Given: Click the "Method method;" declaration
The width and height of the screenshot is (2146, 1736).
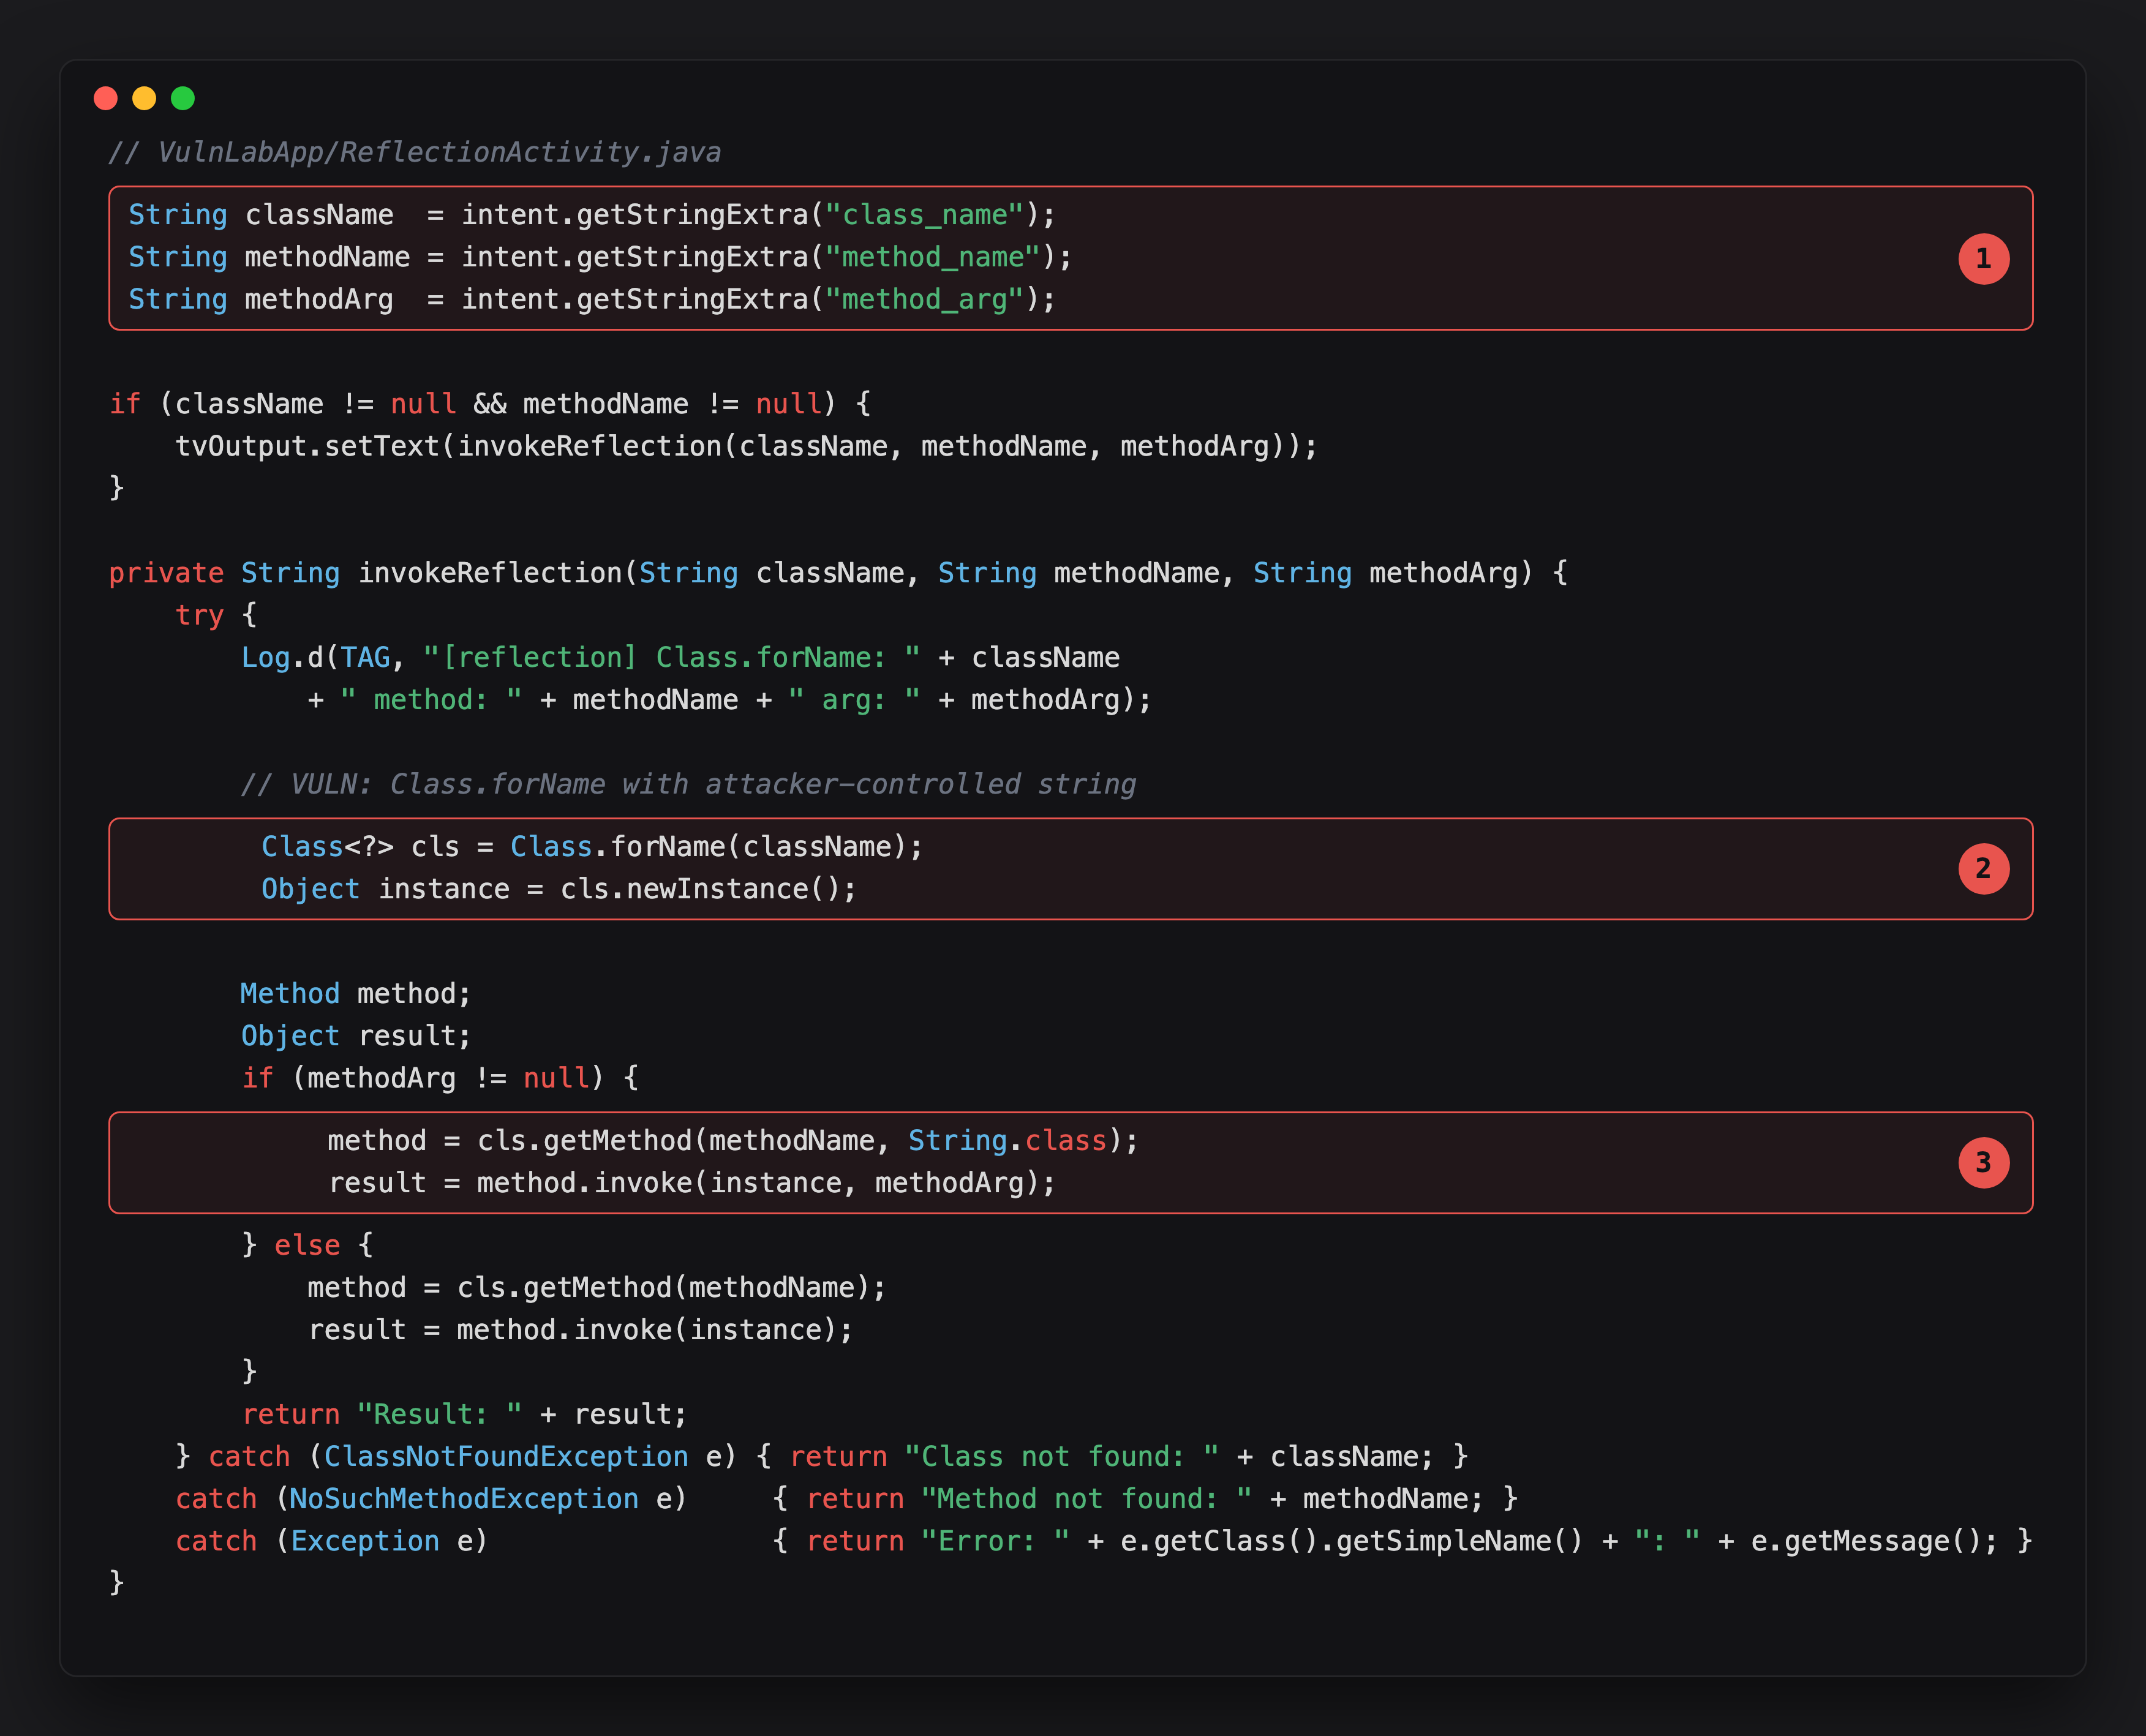Looking at the screenshot, I should (x=355, y=993).
